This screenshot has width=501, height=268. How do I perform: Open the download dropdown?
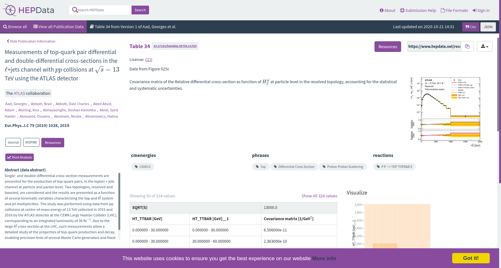coord(485,46)
